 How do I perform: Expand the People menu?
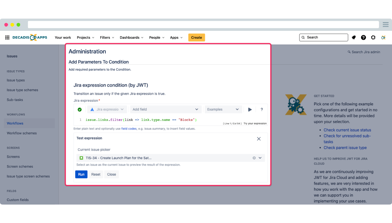coord(156,37)
